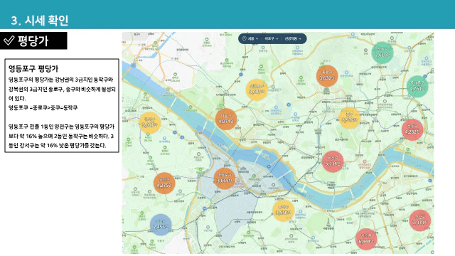
Task: Click the 4,275만 orange bubble
Action: coord(164,183)
